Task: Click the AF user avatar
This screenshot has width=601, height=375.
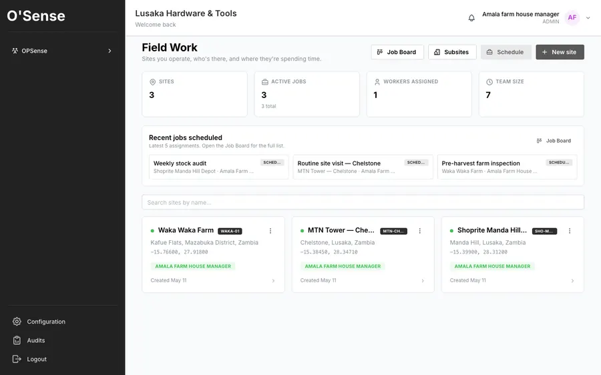Action: pyautogui.click(x=572, y=17)
